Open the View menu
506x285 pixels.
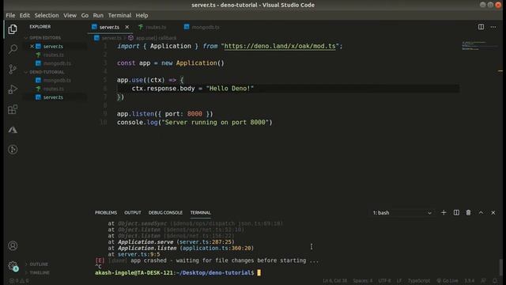[70, 16]
